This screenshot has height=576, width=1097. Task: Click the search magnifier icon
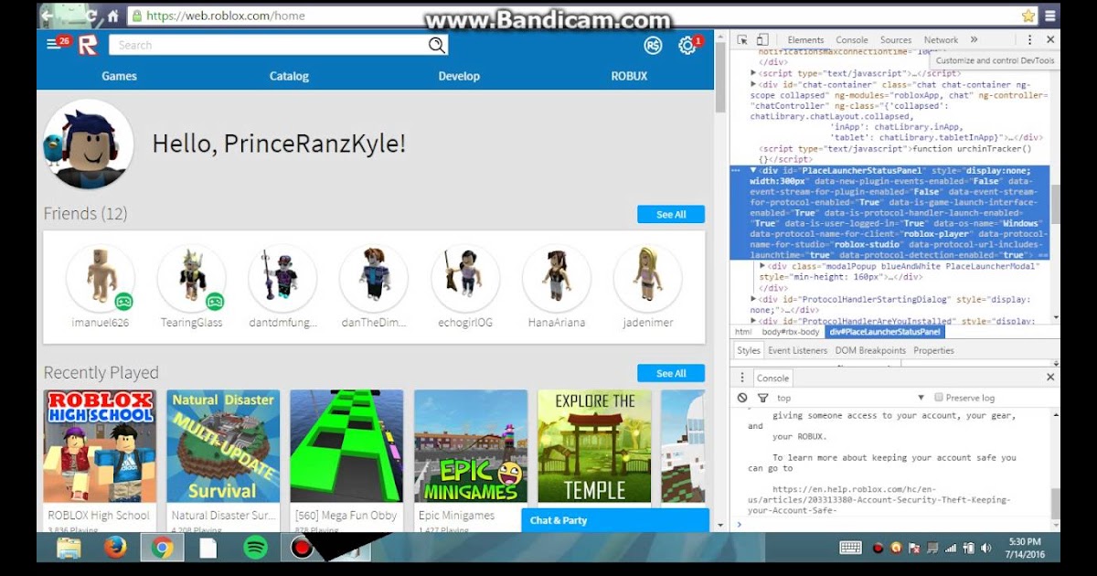tap(436, 45)
